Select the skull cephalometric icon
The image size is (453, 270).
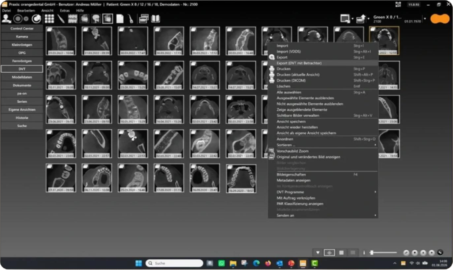[x=96, y=19]
